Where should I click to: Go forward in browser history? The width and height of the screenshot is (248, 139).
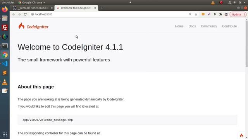[19, 14]
